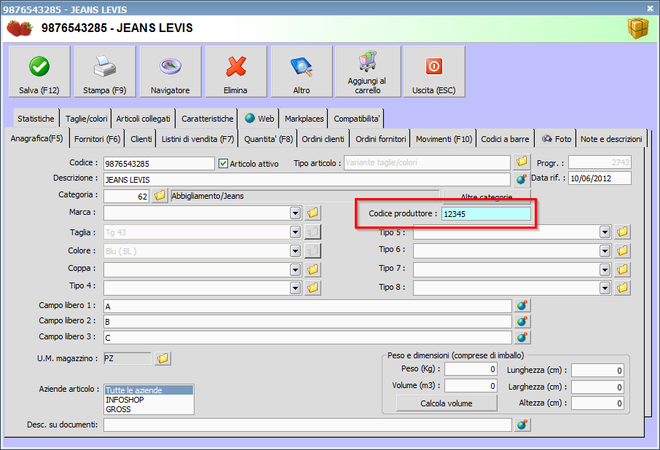Image resolution: width=660 pixels, height=450 pixels.
Task: Click the Data rif. date field
Action: pos(600,178)
